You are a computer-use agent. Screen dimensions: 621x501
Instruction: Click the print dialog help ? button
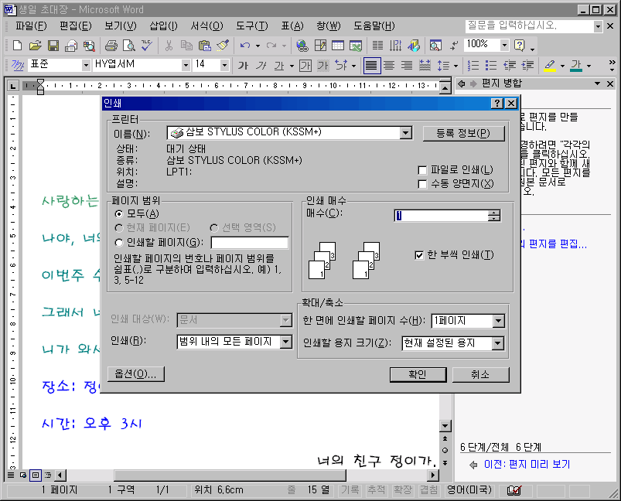[497, 104]
